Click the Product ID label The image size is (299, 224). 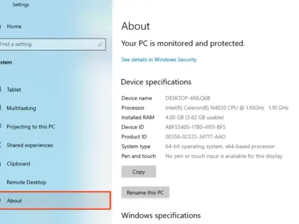(x=134, y=136)
